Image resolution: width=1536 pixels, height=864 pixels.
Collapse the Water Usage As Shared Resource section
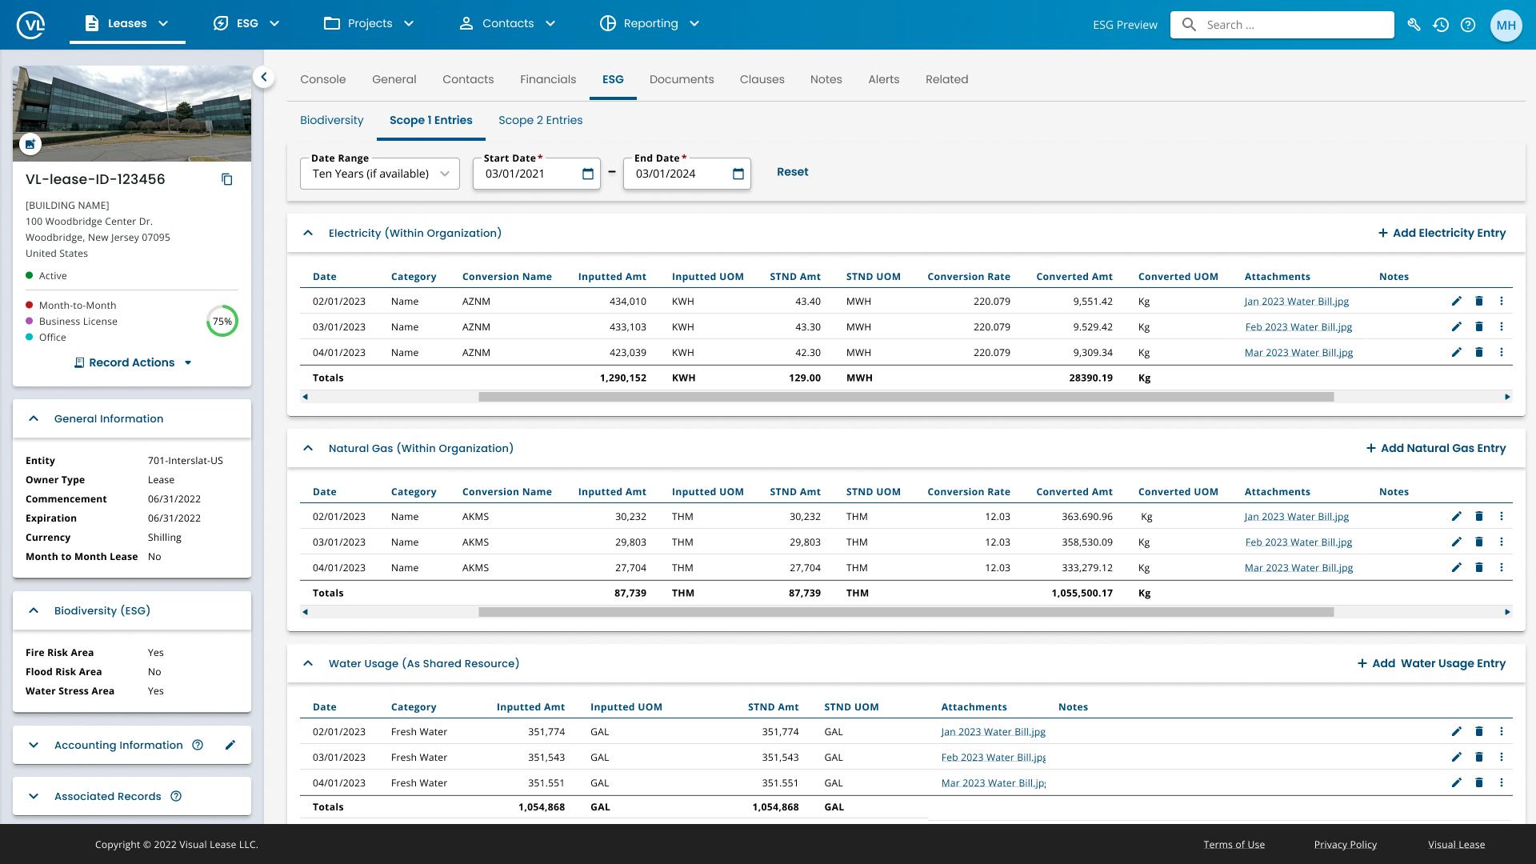click(307, 662)
